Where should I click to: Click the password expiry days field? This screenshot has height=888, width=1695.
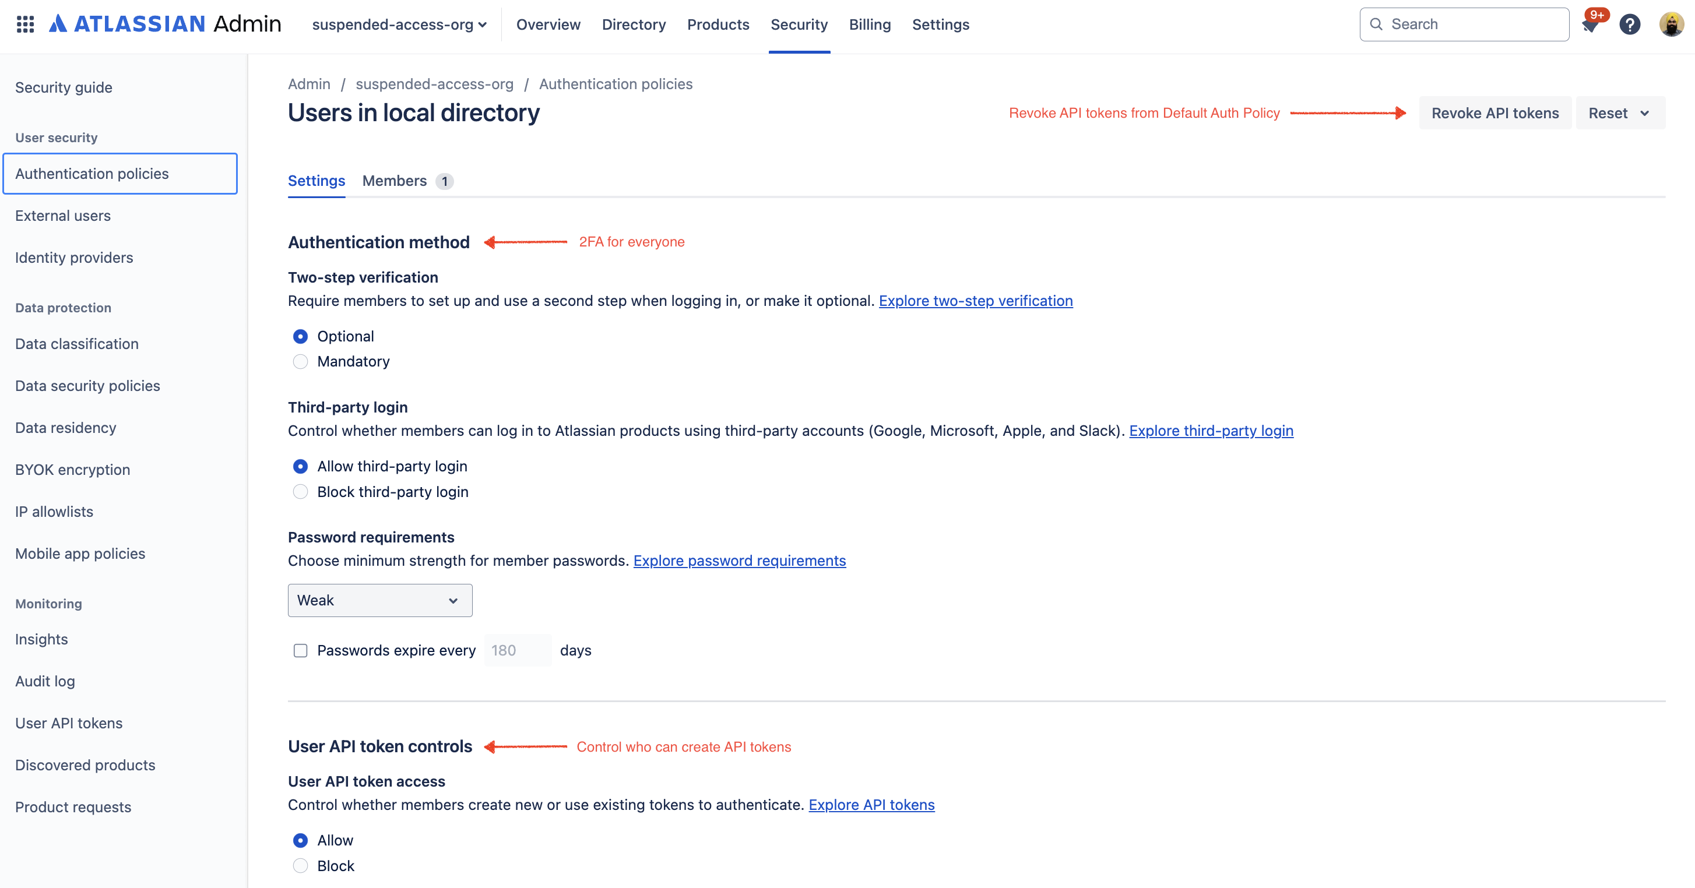pos(518,650)
